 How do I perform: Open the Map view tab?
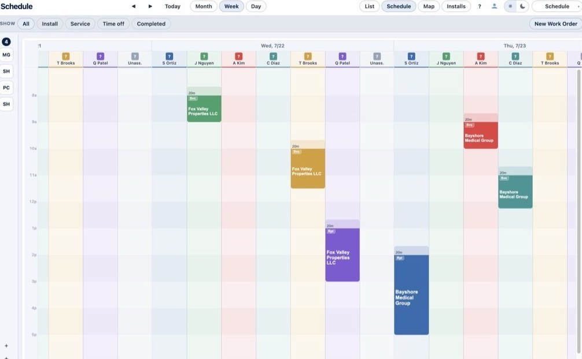click(429, 6)
